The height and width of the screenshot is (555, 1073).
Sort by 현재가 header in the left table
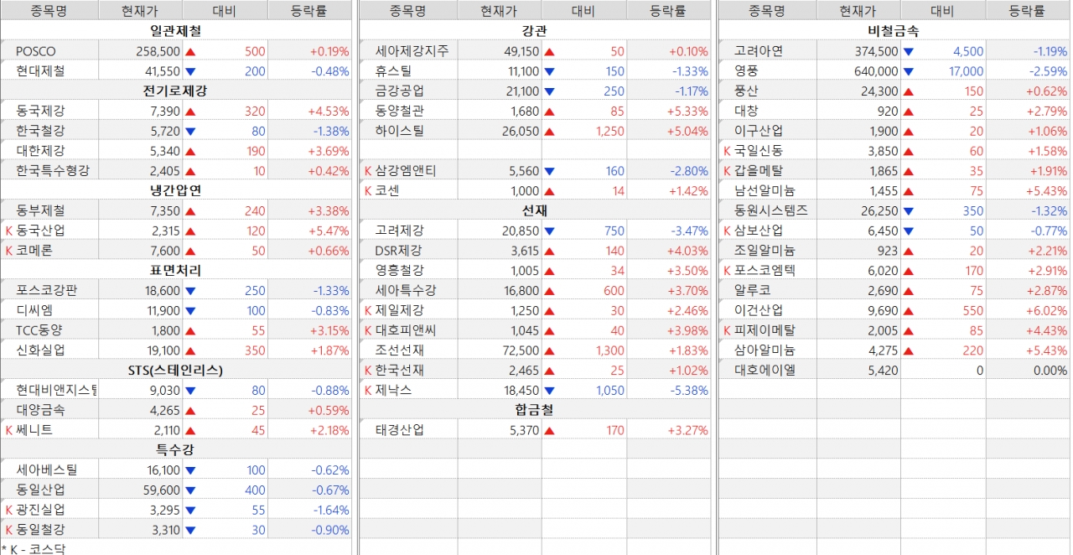[139, 11]
